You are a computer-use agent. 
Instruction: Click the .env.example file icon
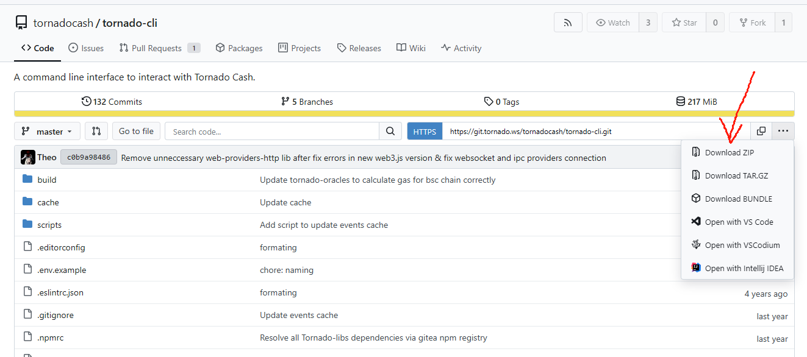click(27, 269)
